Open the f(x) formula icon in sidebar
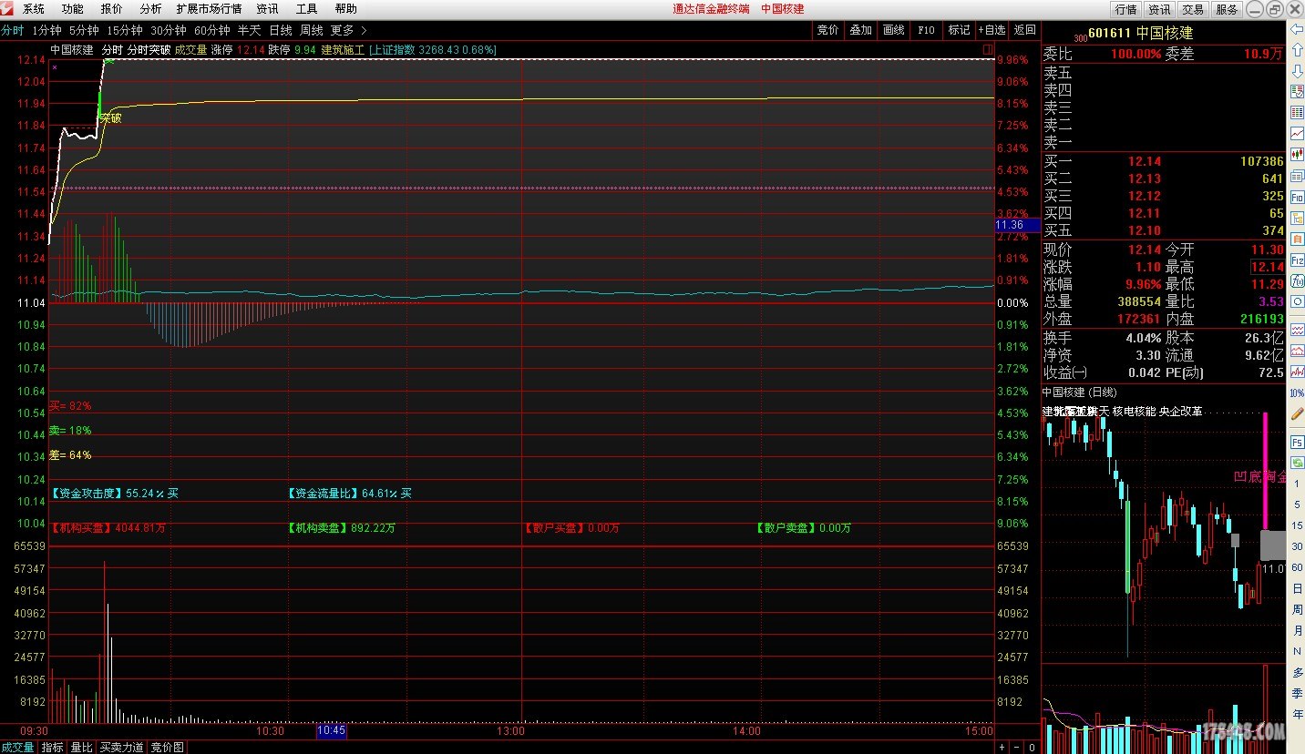The width and height of the screenshot is (1305, 754). [x=1298, y=280]
